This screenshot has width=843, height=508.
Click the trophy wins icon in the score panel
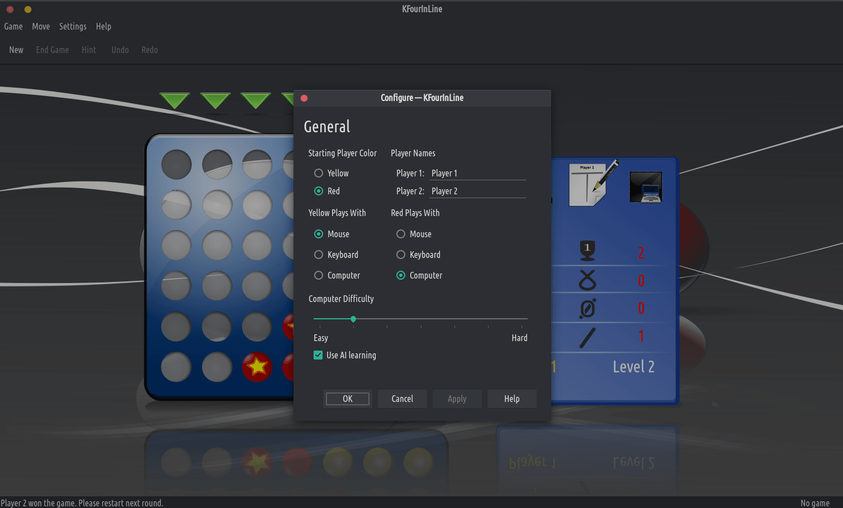click(587, 251)
